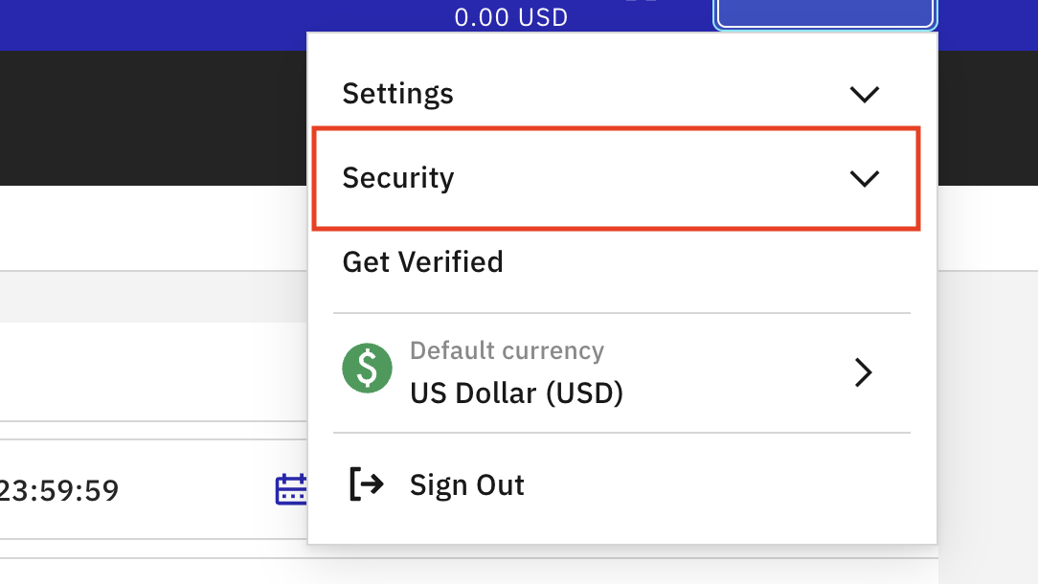Viewport: 1038px width, 584px height.
Task: Click the sign out arrow icon
Action: 366,484
